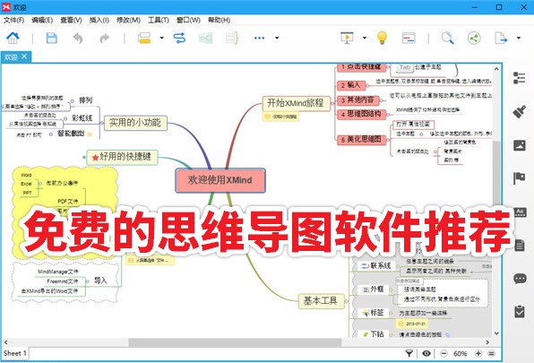
Task: Open the format paintbrush panel
Action: [520, 111]
